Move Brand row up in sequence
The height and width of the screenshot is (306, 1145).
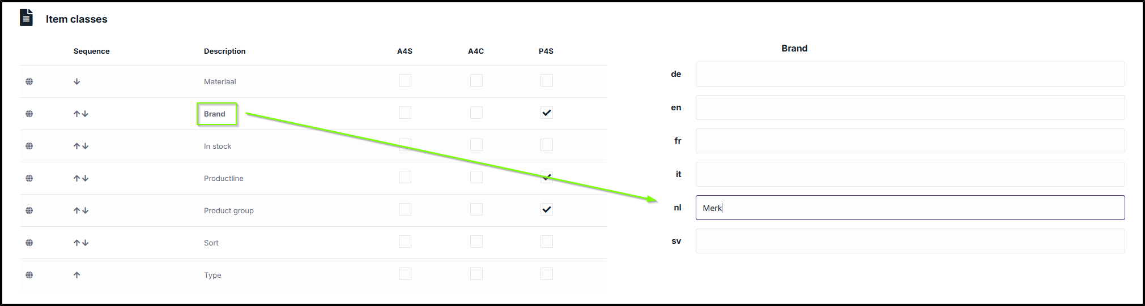(x=76, y=114)
